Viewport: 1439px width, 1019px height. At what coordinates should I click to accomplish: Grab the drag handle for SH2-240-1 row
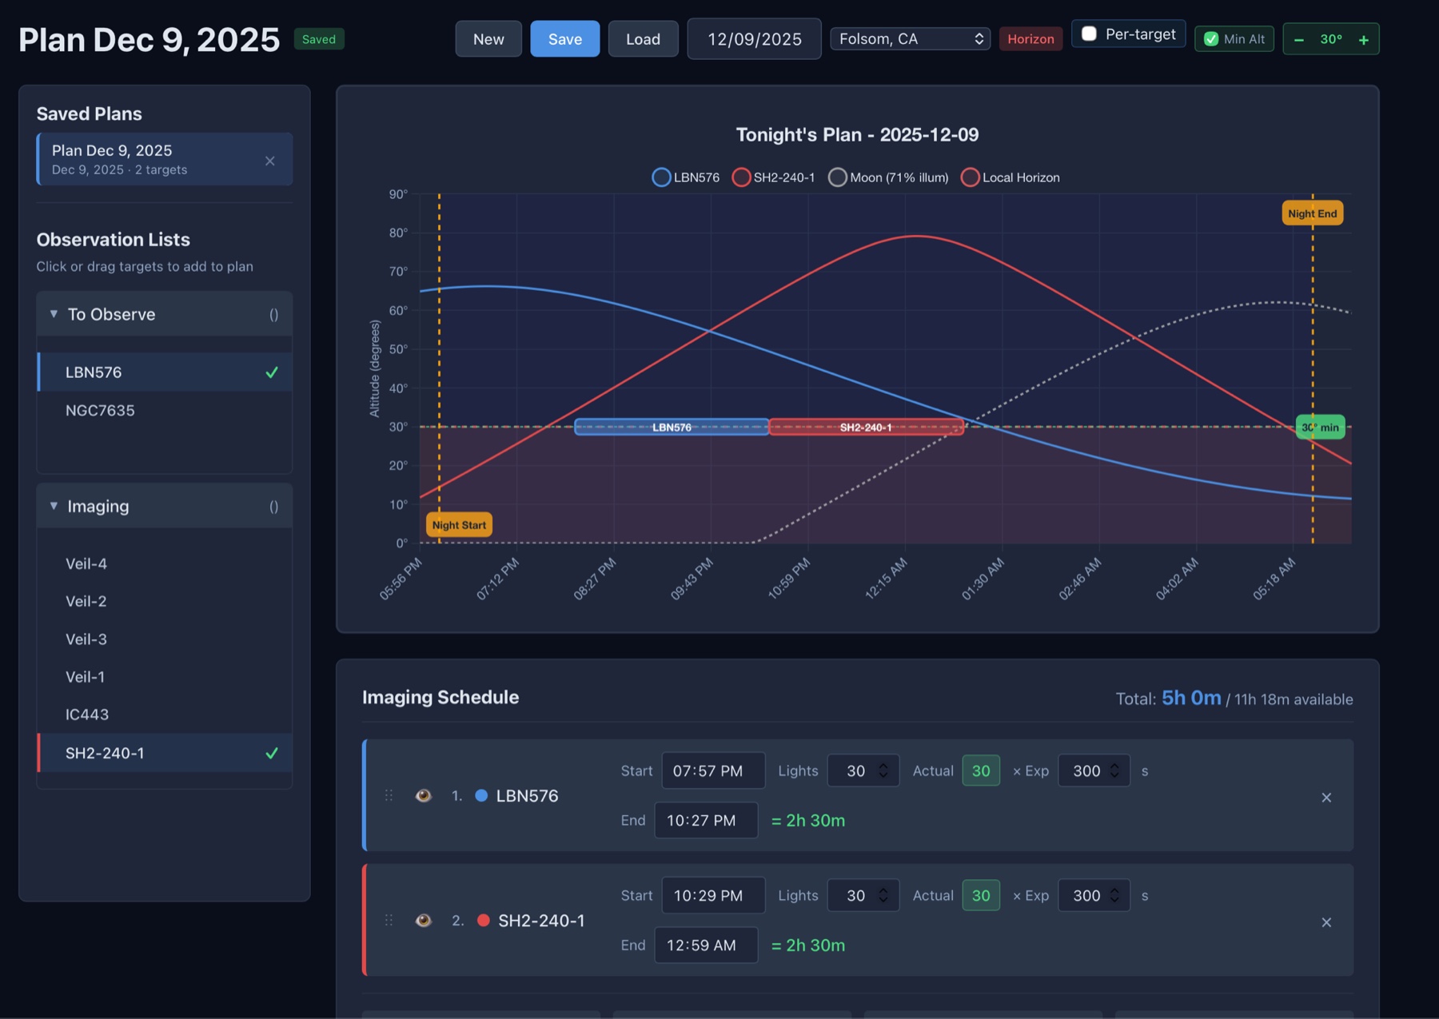tap(389, 920)
